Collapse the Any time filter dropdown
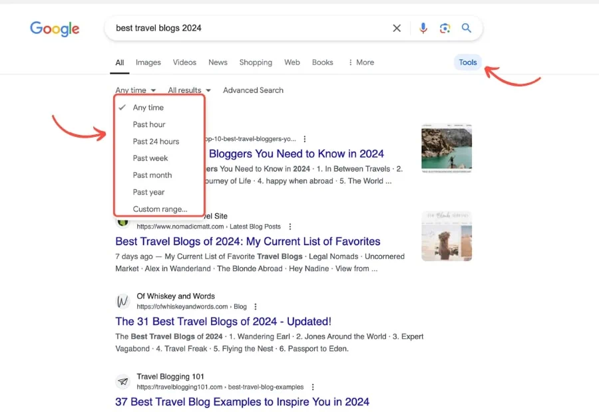 [136, 90]
